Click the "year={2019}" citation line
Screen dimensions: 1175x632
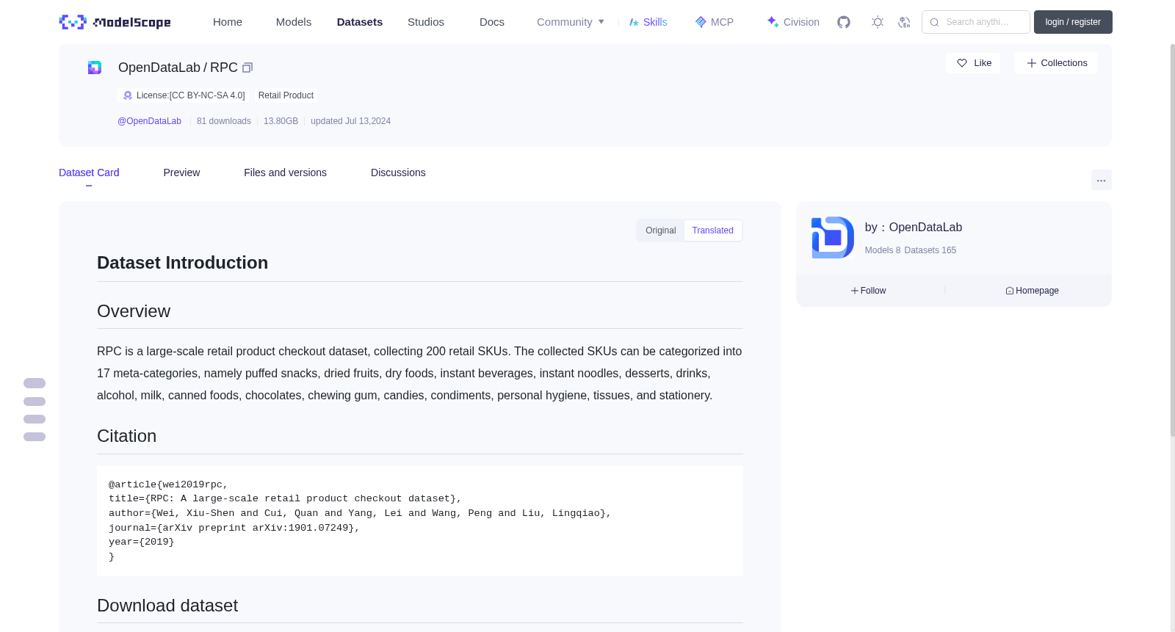pos(142,542)
